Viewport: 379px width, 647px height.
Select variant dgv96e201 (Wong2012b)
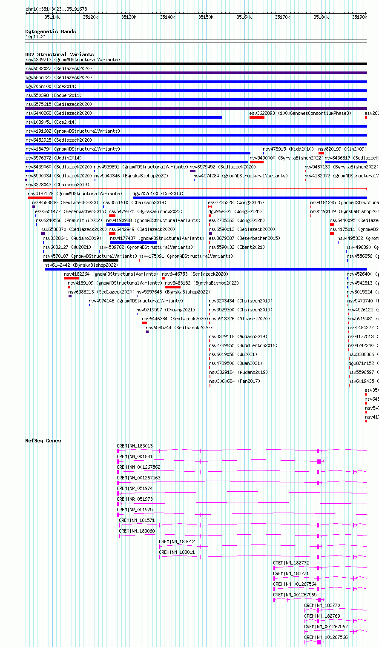[x=235, y=211]
